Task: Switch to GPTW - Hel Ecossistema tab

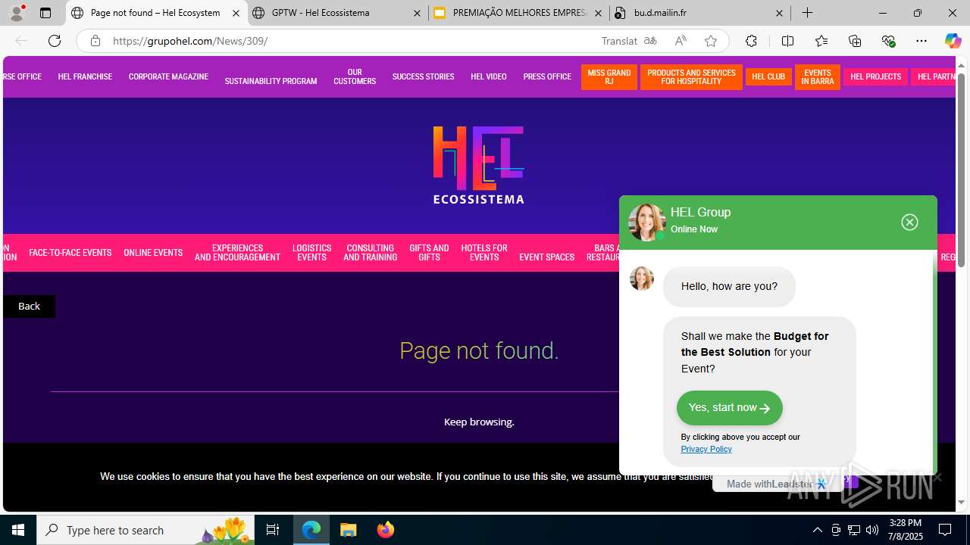Action: point(337,13)
